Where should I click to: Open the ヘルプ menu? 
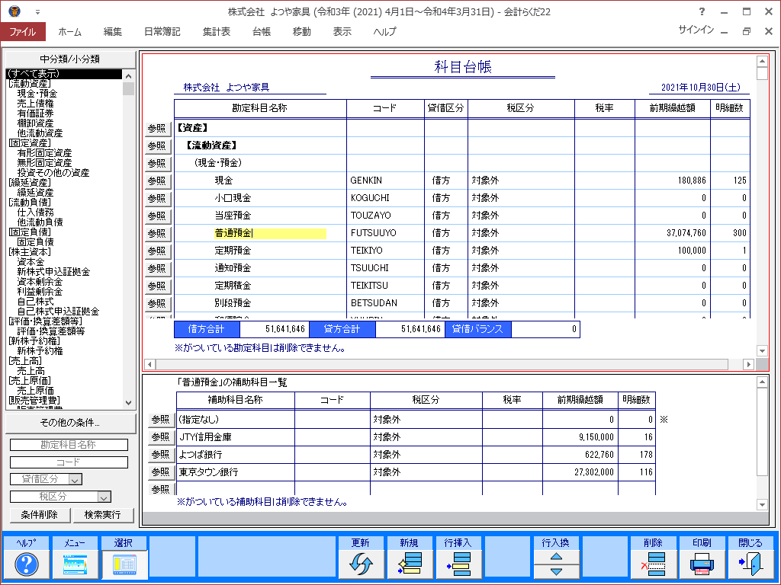[x=385, y=31]
